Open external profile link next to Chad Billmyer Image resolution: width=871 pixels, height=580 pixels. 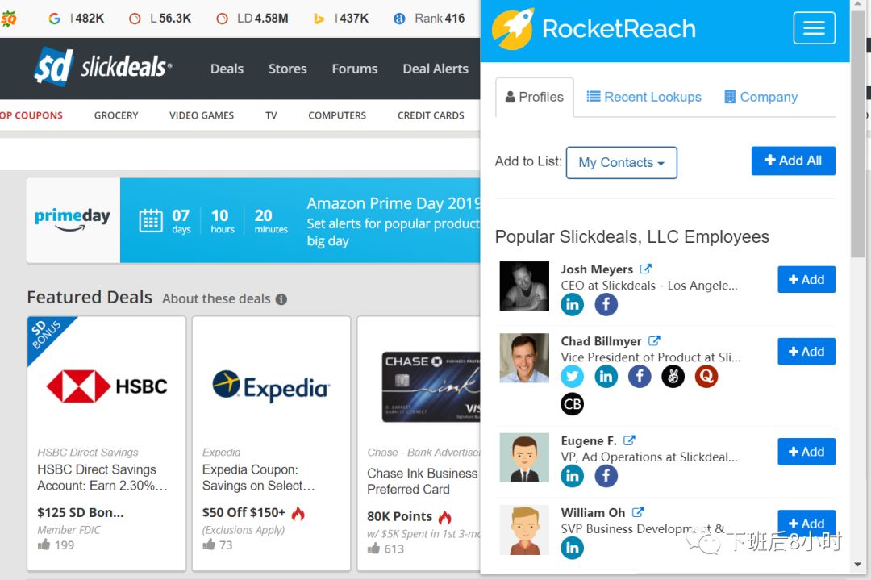point(654,340)
